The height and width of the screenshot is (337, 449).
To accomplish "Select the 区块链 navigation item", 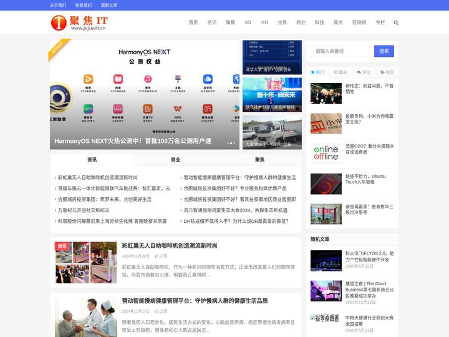I will point(359,22).
